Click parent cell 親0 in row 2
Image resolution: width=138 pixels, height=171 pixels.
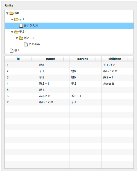click(x=85, y=71)
